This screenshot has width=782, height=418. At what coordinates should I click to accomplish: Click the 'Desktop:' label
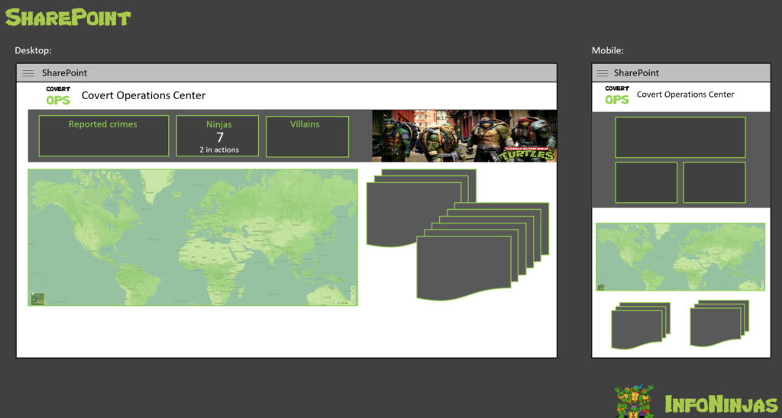(x=33, y=50)
